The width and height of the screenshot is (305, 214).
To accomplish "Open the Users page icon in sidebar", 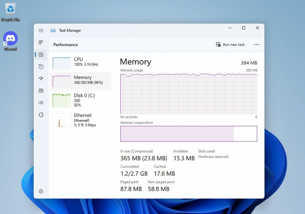I will (41, 91).
